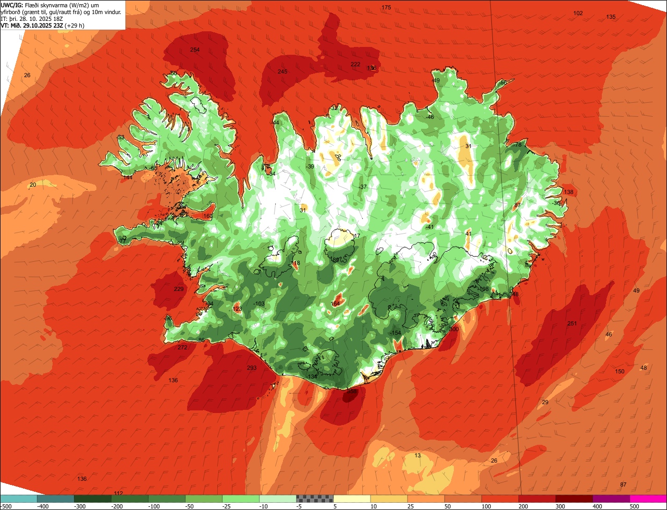The image size is (667, 510).
Task: Click the map value 229 off the west coast
Action: click(x=179, y=289)
